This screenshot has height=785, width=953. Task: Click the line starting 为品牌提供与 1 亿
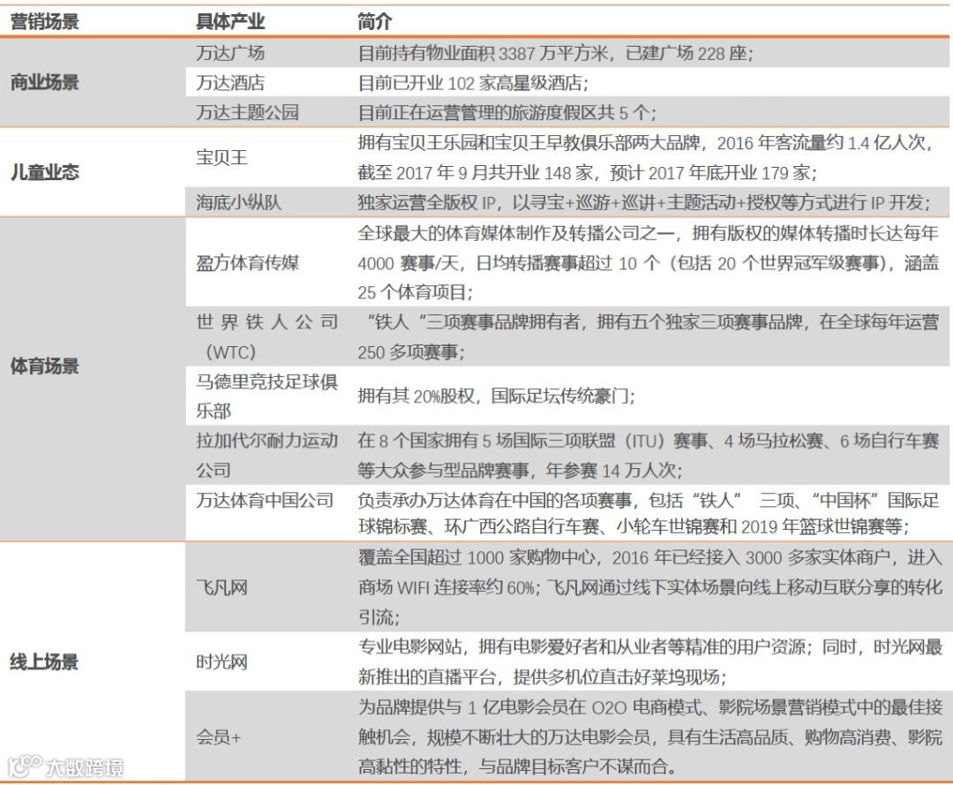point(649,707)
